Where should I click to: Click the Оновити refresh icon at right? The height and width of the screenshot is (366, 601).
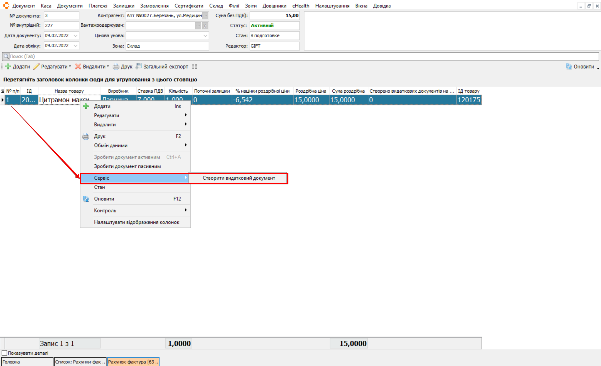[x=568, y=67]
